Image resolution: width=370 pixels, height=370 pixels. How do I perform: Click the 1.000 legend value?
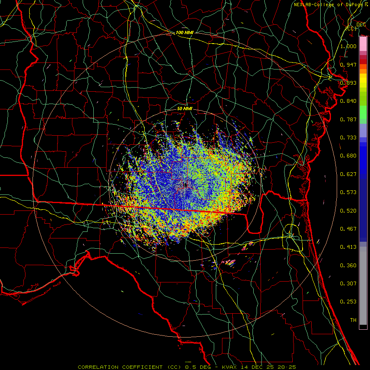(348, 46)
